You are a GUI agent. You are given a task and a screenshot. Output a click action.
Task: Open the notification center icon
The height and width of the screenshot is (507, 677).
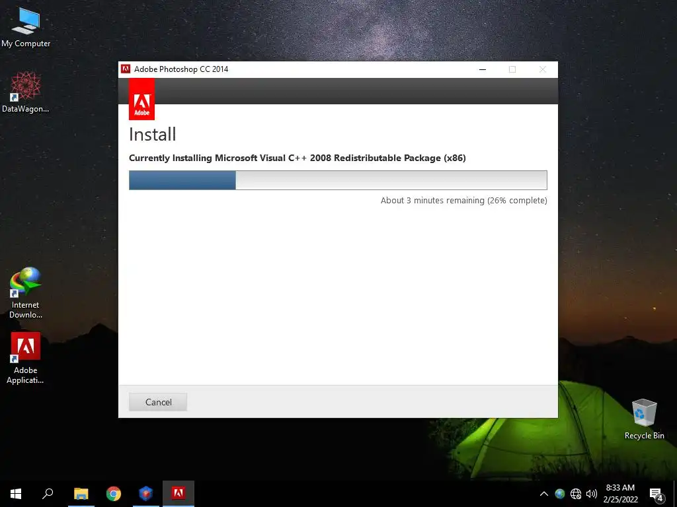click(656, 494)
